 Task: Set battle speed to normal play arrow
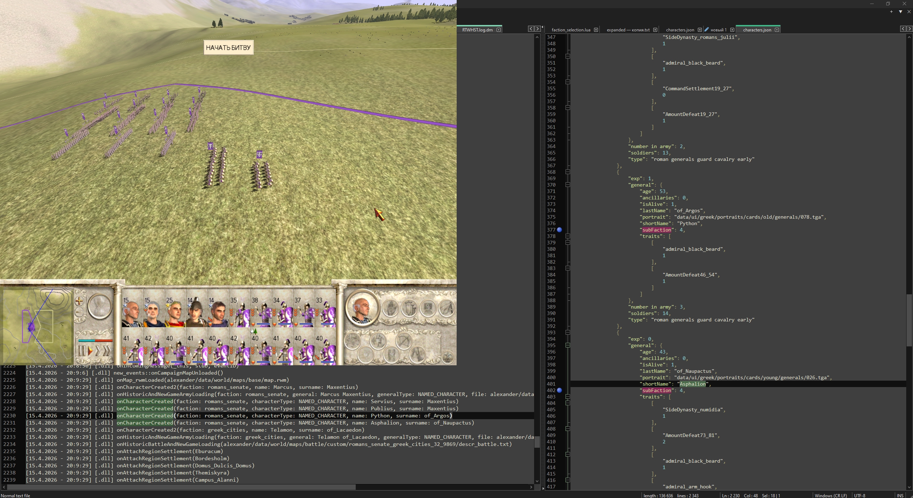tap(90, 351)
